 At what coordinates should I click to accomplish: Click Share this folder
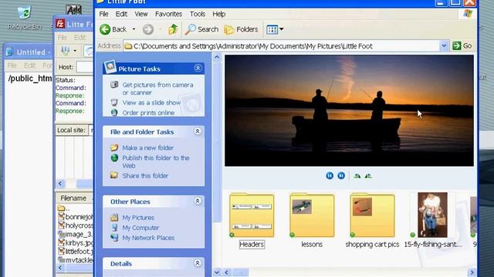coord(145,175)
